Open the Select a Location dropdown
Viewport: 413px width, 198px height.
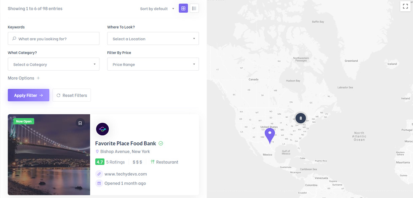tap(153, 39)
